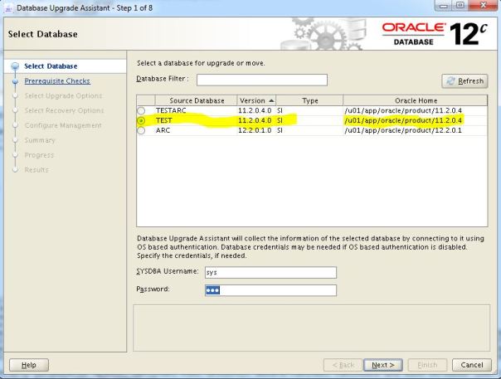The height and width of the screenshot is (379, 501).
Task: Select the Select Database step in sidebar
Action: click(x=51, y=66)
